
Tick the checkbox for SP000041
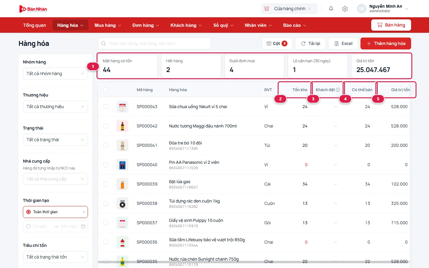[x=106, y=145]
